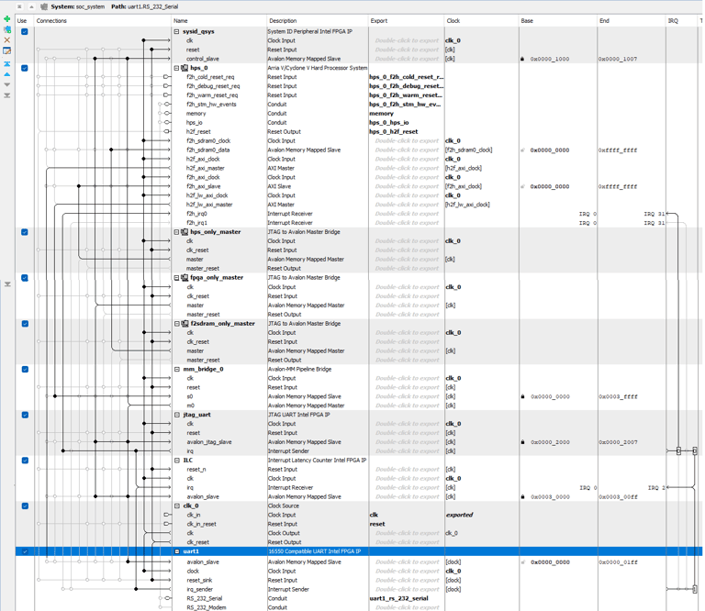Click the Export column header
This screenshot has height=611, width=705.
point(407,21)
